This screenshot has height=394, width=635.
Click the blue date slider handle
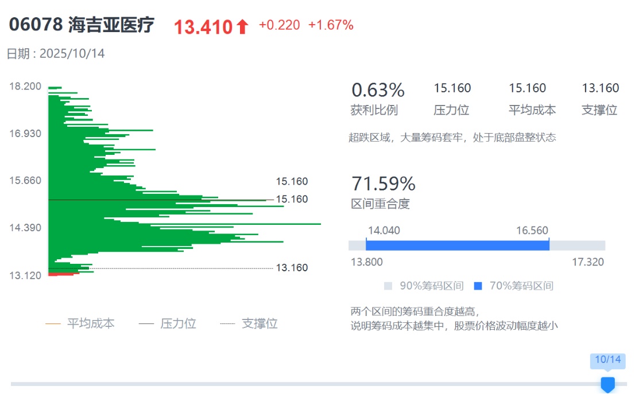click(607, 384)
